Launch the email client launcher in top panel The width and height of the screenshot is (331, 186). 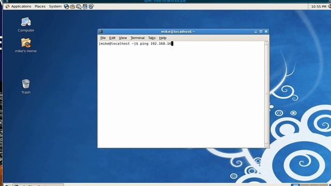pos(72,7)
